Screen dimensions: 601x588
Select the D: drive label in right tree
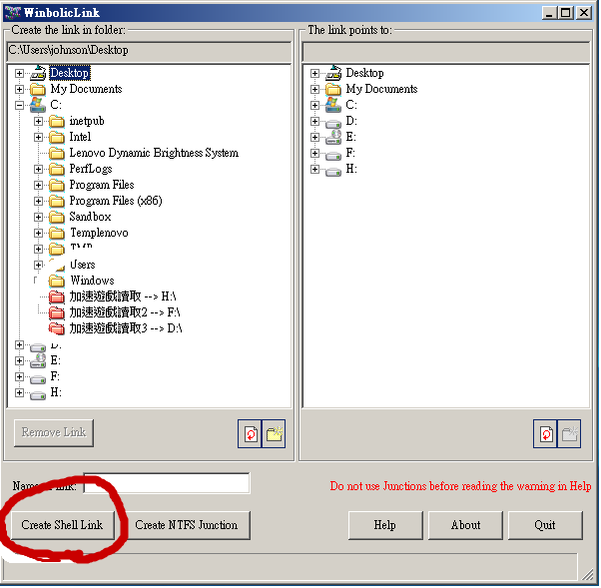(x=351, y=121)
